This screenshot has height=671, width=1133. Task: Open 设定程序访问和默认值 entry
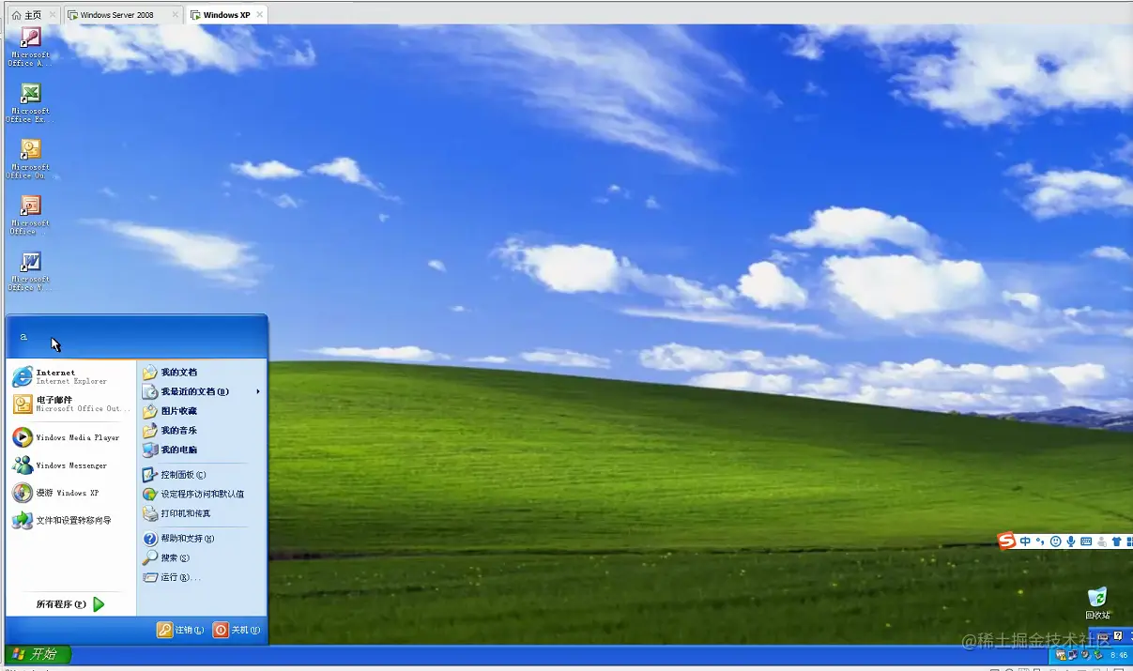(x=201, y=494)
